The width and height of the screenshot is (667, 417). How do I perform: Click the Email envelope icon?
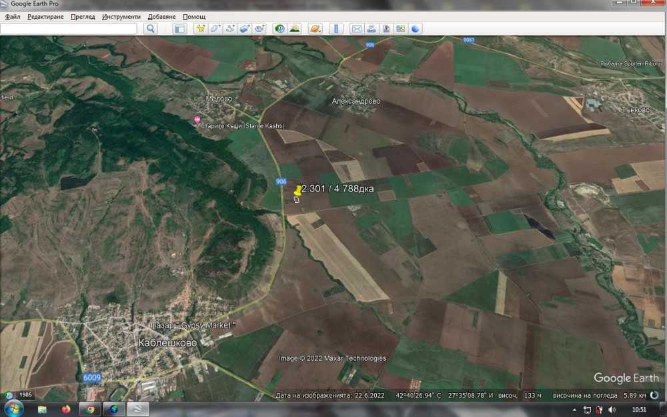(356, 29)
